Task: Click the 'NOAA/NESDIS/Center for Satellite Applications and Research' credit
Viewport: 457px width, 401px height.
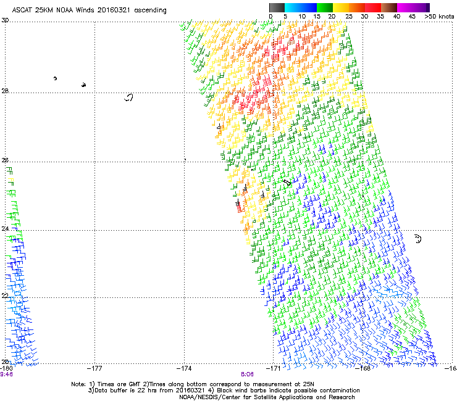Action: 267,397
